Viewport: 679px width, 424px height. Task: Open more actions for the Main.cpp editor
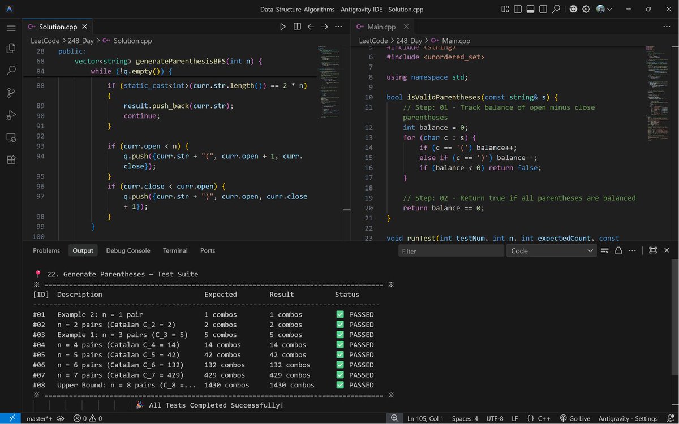coord(667,27)
